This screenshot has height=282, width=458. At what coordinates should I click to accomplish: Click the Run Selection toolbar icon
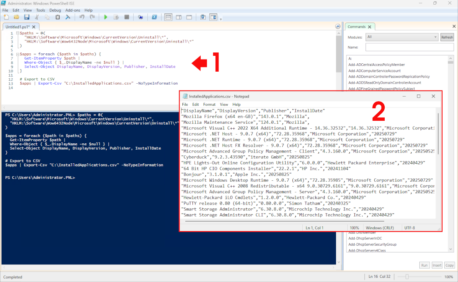(x=116, y=17)
